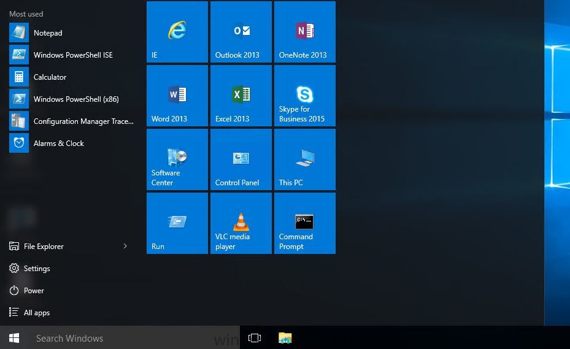570x349 pixels.
Task: Launch the VLC media player tile
Action: (x=241, y=223)
